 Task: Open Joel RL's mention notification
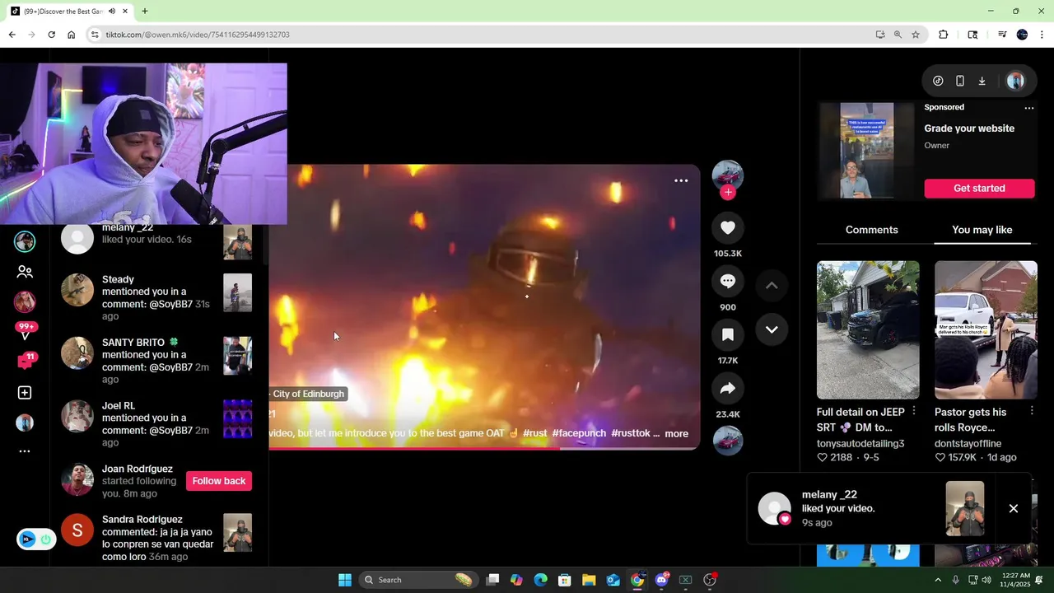(x=156, y=423)
